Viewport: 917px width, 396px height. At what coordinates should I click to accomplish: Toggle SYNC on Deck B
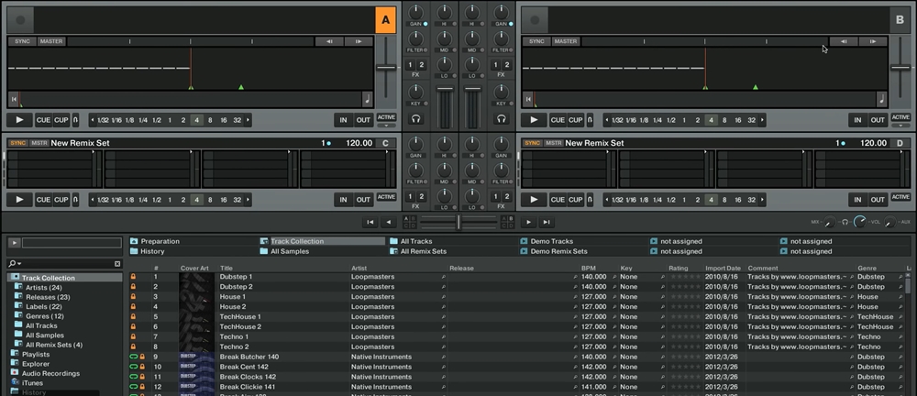[536, 41]
